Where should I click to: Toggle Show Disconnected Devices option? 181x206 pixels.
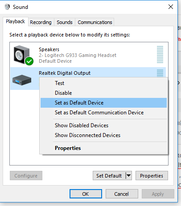[x=103, y=135]
